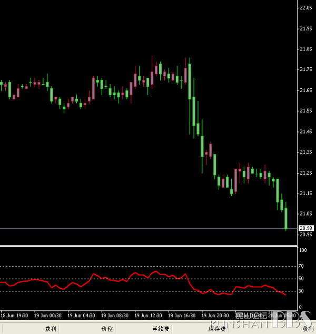316x334 pixels.
Task: Select the 19 Jun 16:30 time label
Action: 181,315
